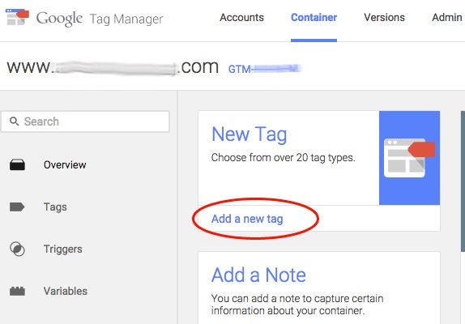465x324 pixels.
Task: Click the Triggers overlapping circles icon
Action: (x=17, y=249)
